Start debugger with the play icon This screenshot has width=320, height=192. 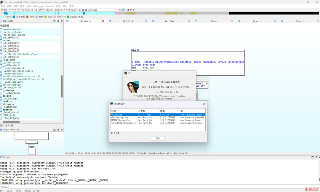point(80,10)
